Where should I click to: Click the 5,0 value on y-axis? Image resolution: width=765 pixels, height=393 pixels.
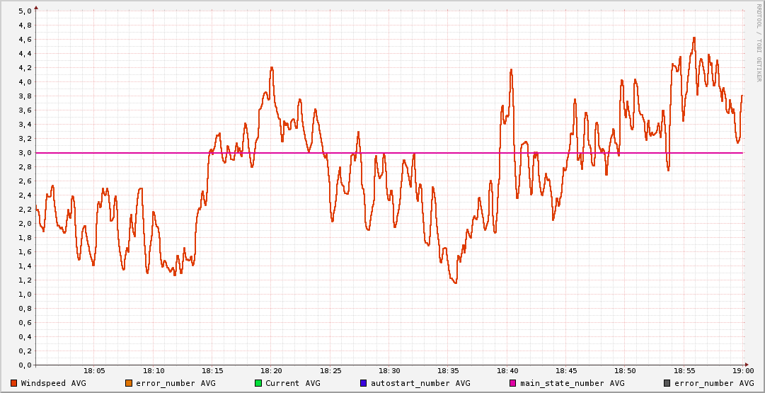point(25,11)
